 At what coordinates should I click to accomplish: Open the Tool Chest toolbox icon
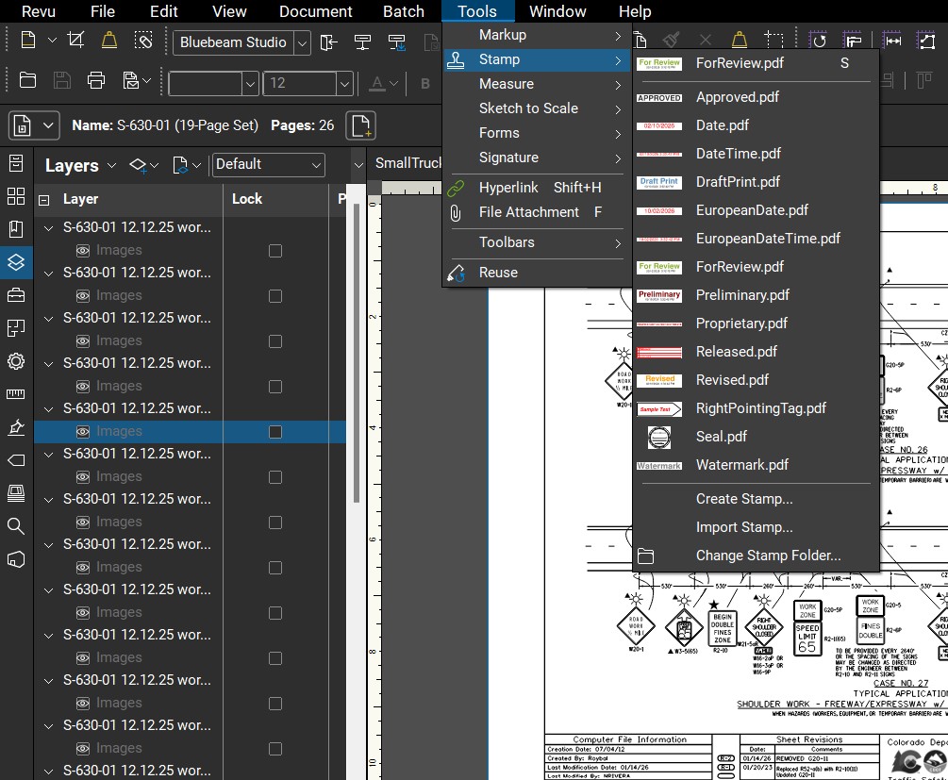pyautogui.click(x=16, y=295)
